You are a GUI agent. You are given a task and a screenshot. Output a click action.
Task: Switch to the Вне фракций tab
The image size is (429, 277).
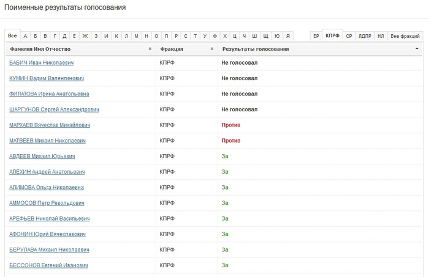coord(405,36)
